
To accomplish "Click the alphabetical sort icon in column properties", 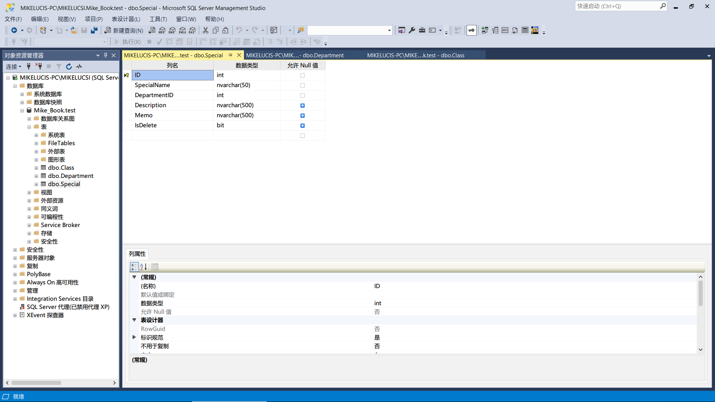I will 144,267.
